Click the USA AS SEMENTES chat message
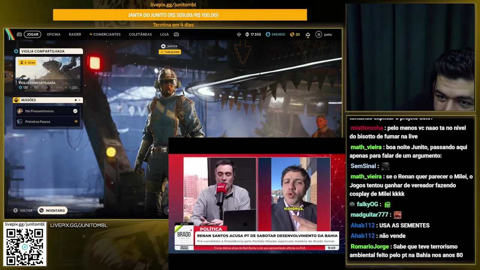The width and height of the screenshot is (480, 270). [405, 225]
